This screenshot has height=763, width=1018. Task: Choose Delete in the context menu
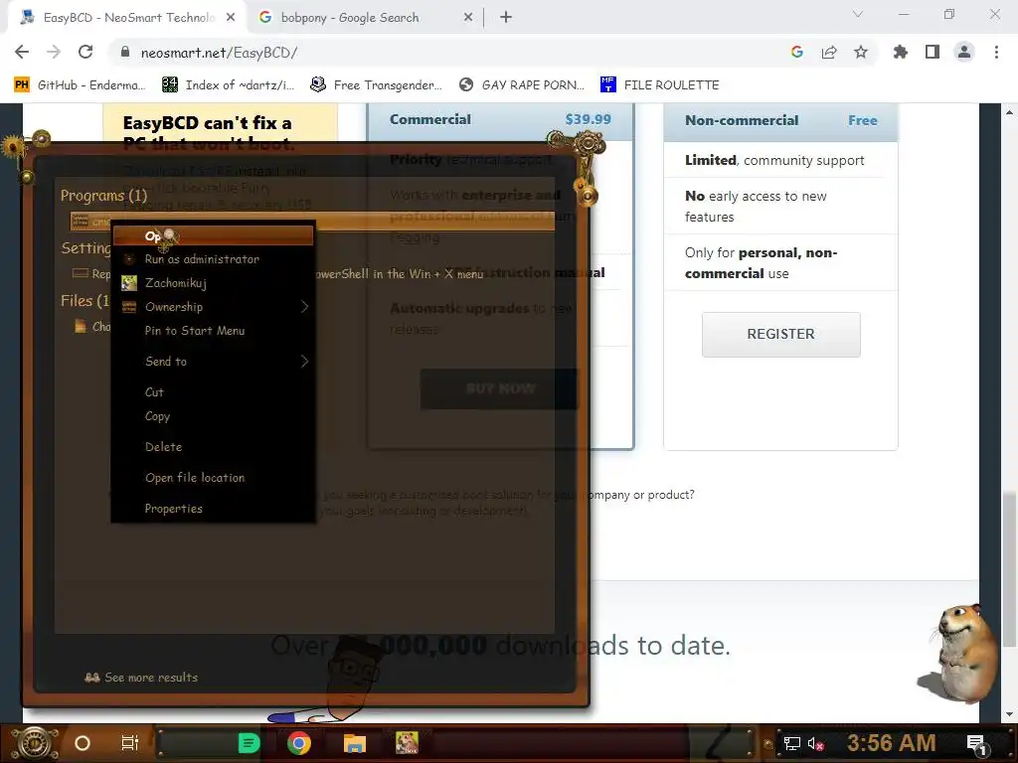[x=213, y=446]
